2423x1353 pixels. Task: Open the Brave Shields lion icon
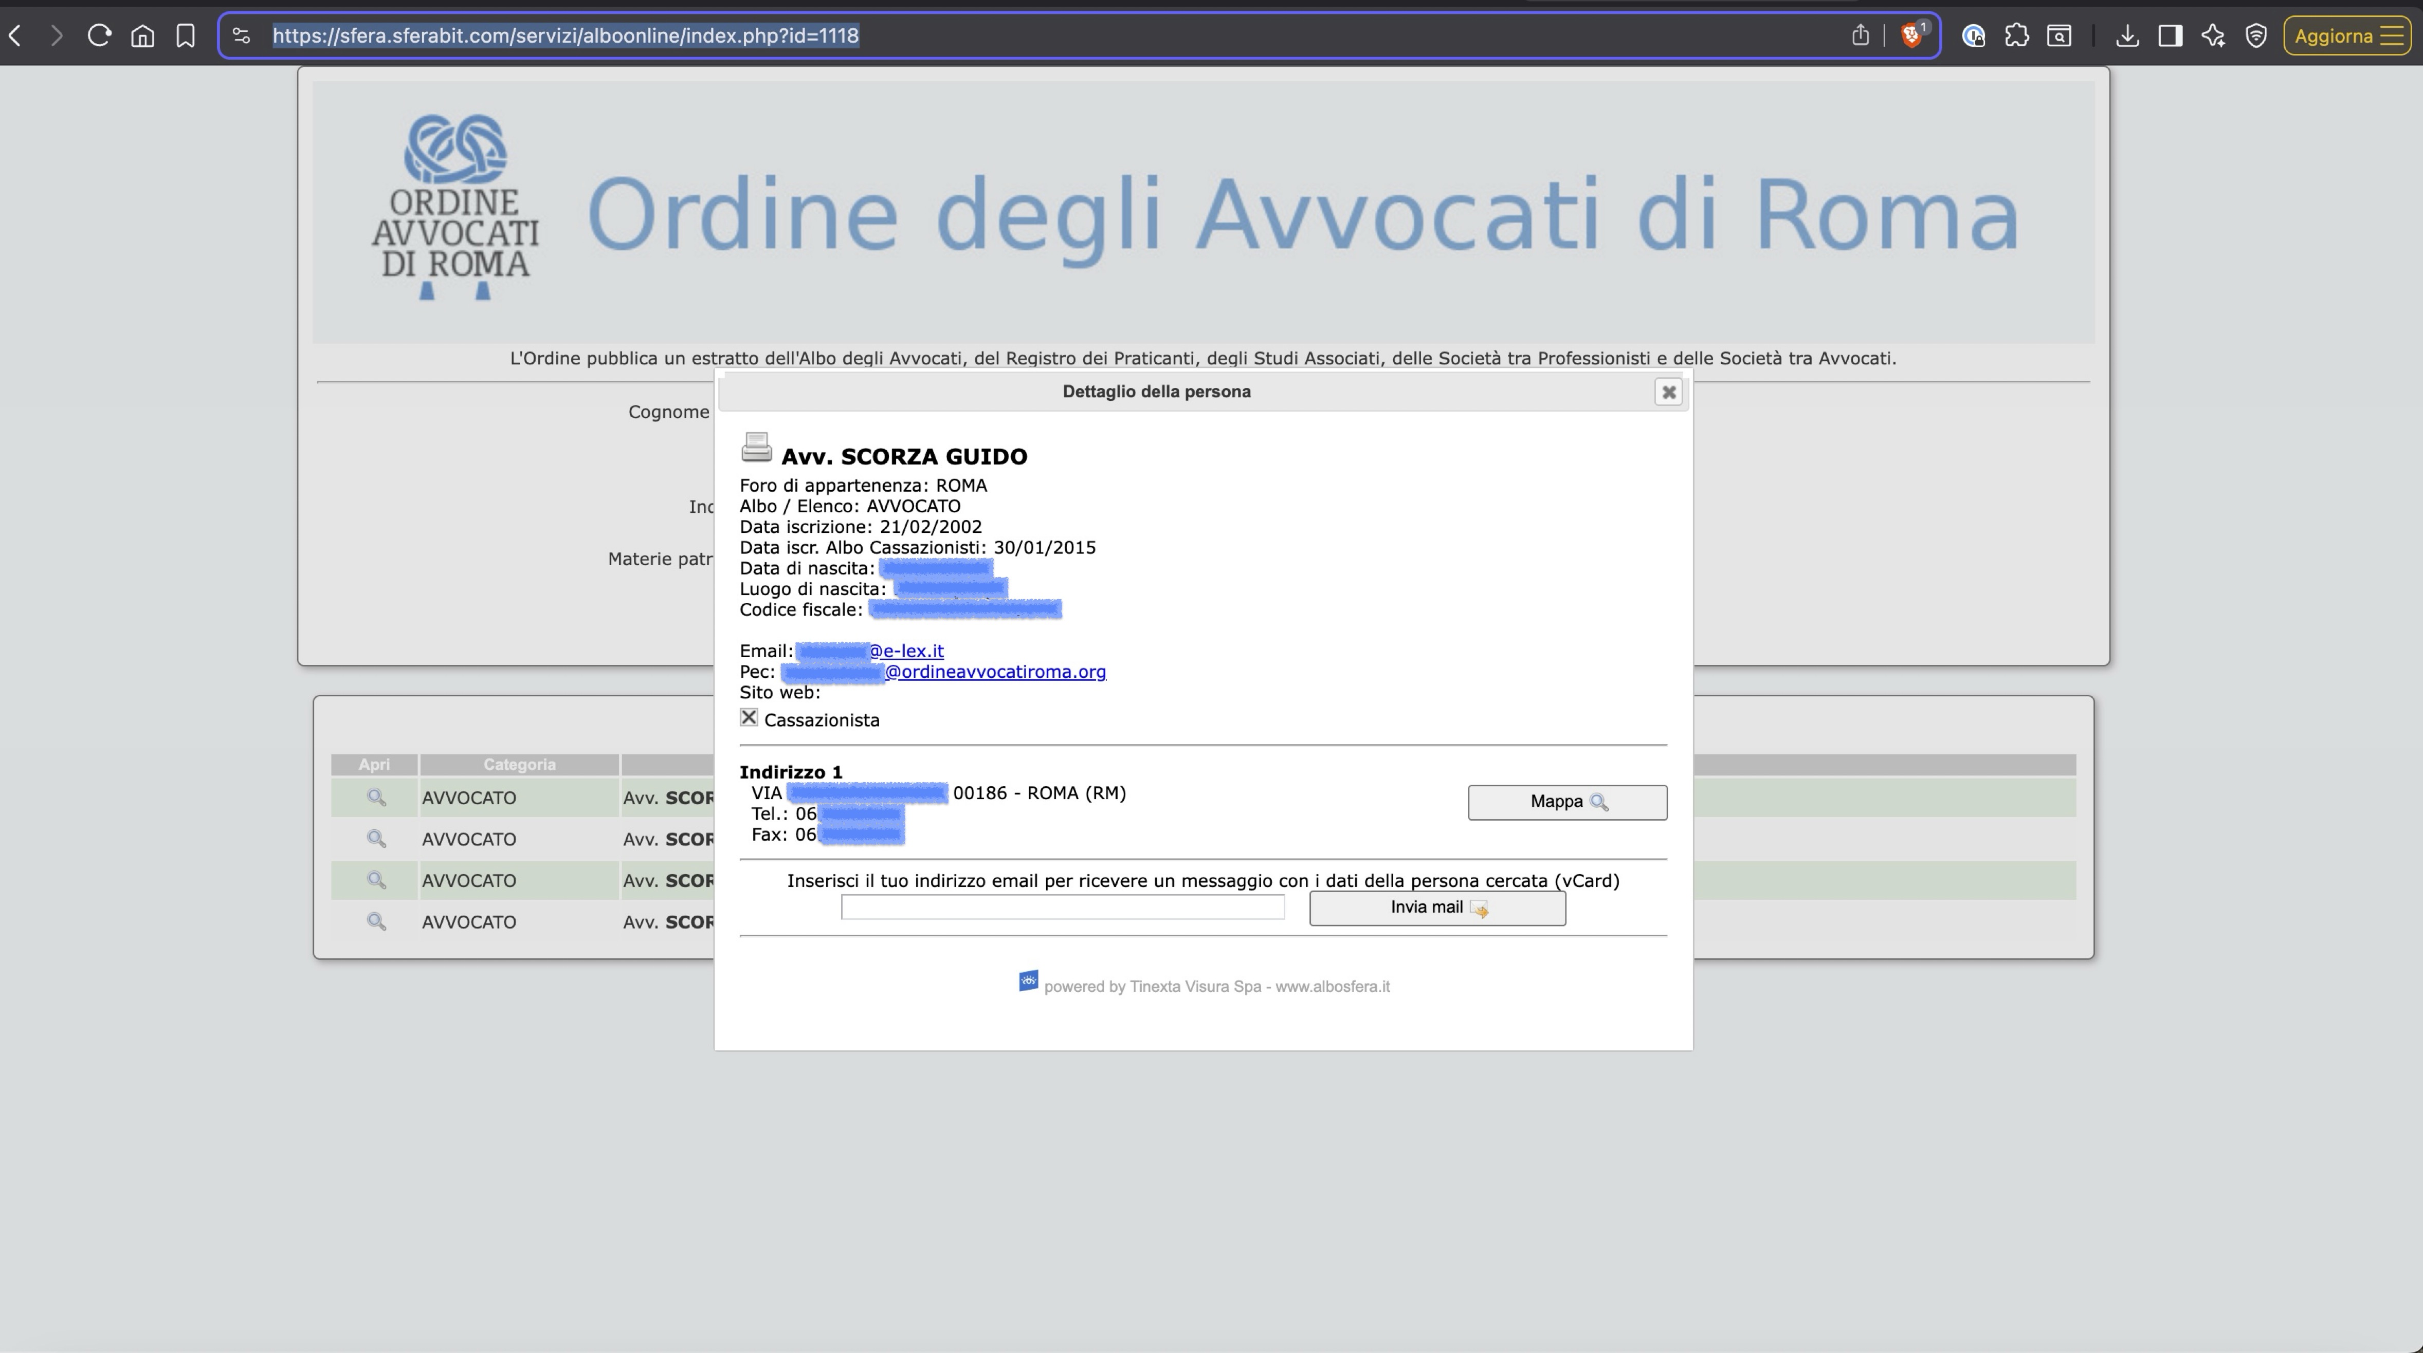[x=1910, y=36]
